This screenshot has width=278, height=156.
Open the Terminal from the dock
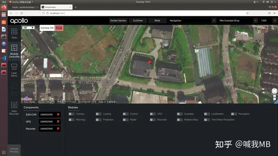[4, 37]
